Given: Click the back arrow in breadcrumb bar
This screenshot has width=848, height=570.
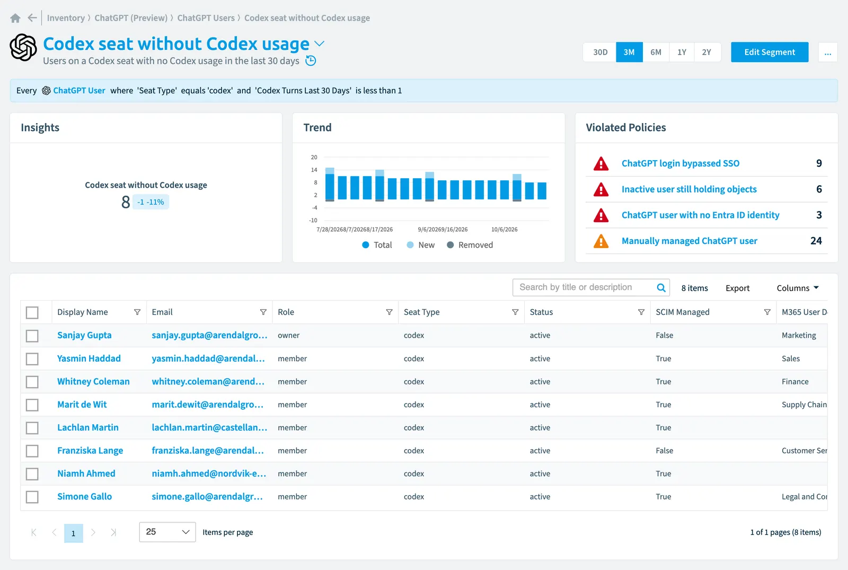Looking at the screenshot, I should (x=32, y=18).
